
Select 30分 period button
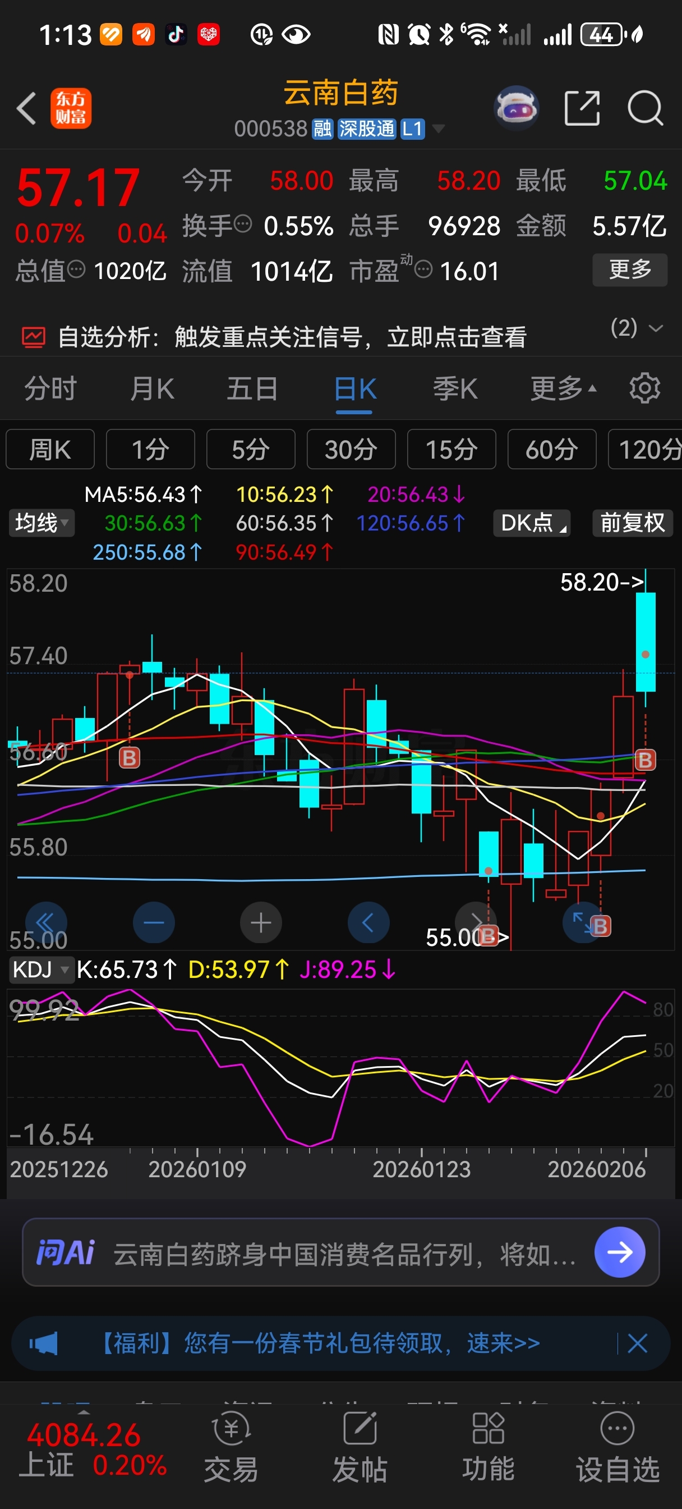(351, 449)
